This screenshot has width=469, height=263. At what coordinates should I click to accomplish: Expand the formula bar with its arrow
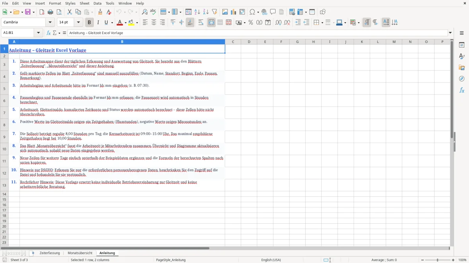coord(450,33)
